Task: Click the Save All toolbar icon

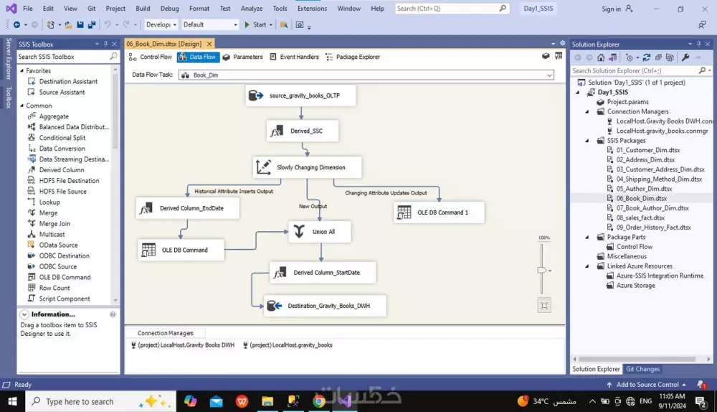Action: click(x=92, y=24)
